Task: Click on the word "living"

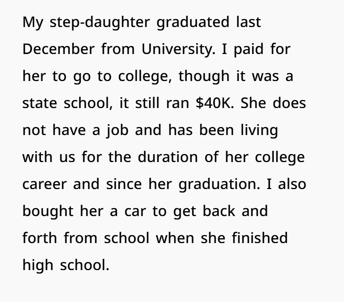Action: point(258,131)
